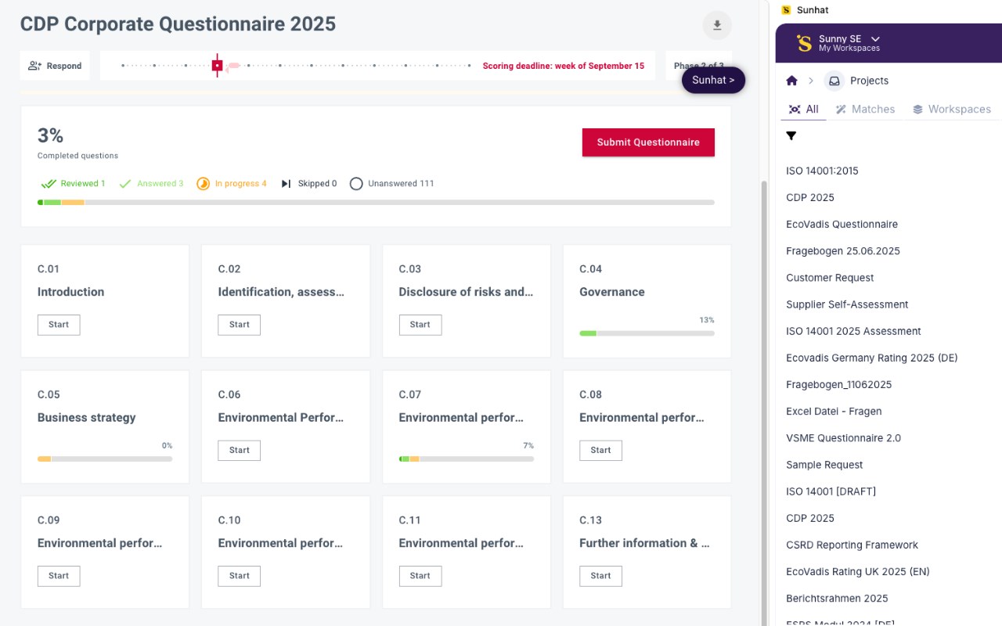The image size is (1002, 626).
Task: Click the red timeline phase marker
Action: [x=217, y=66]
